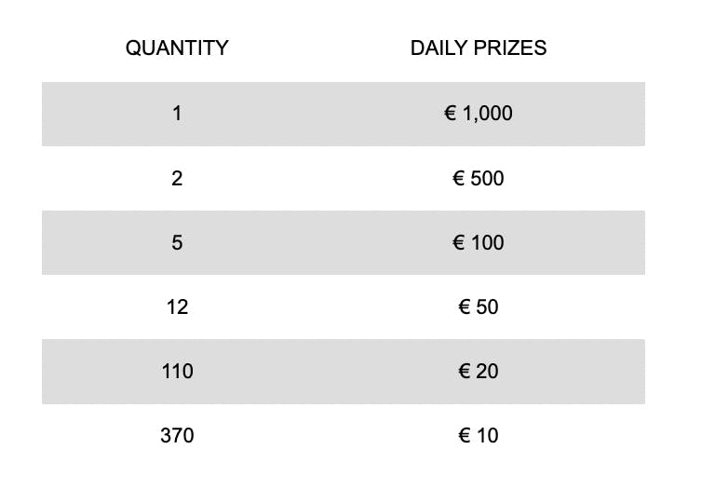This screenshot has width=715, height=490.
Task: Select the € 10 prize cell
Action: point(479,435)
